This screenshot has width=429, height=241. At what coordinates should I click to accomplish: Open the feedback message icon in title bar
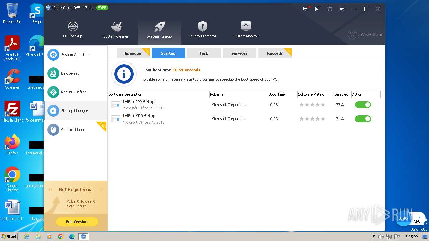tap(305, 9)
